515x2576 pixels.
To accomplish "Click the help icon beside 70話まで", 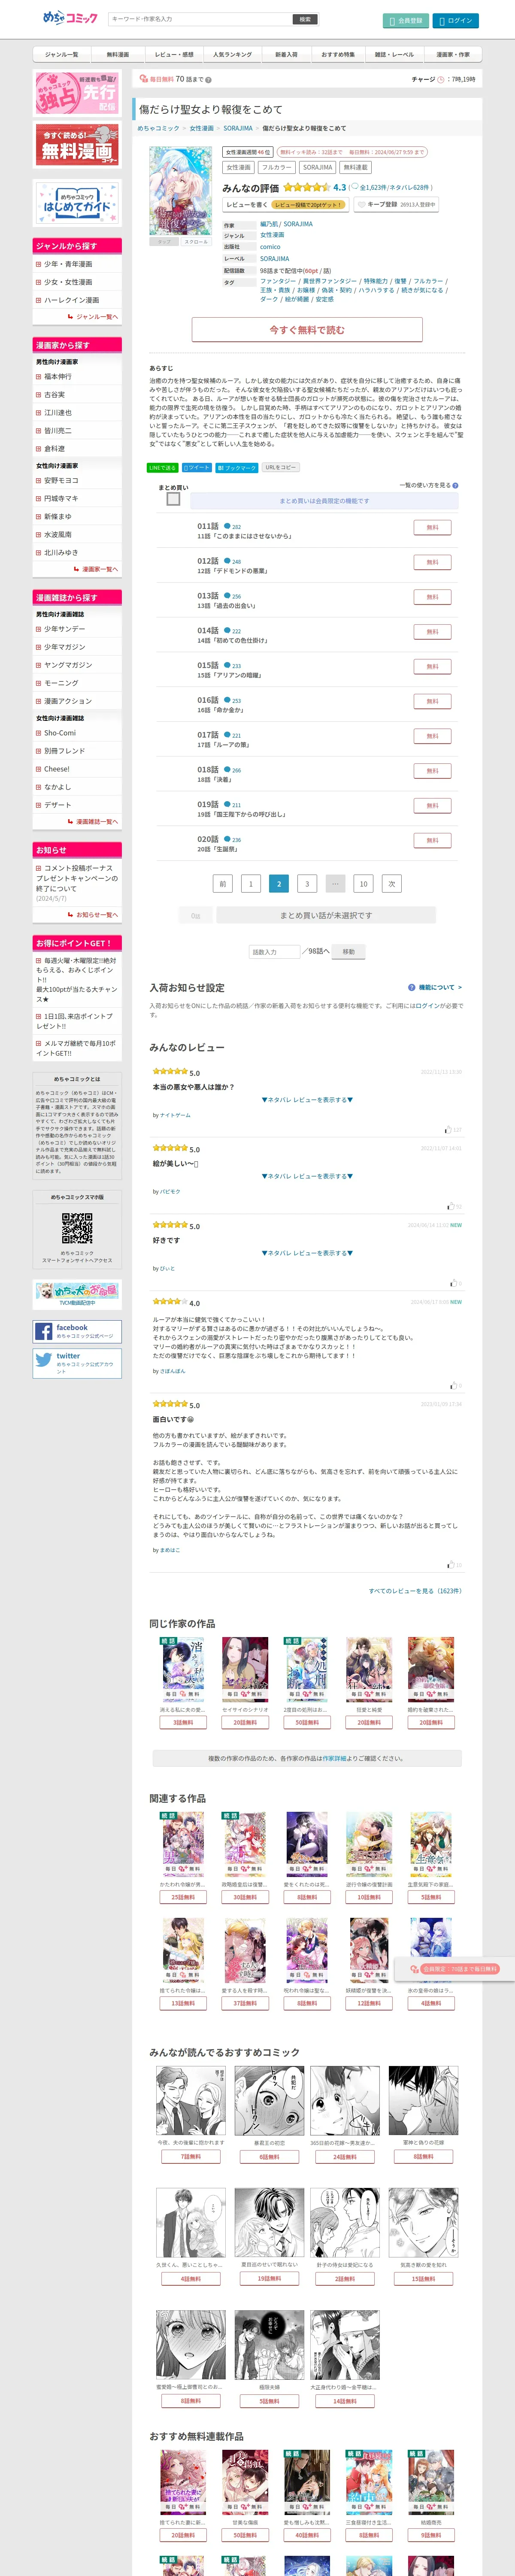I will (x=208, y=79).
